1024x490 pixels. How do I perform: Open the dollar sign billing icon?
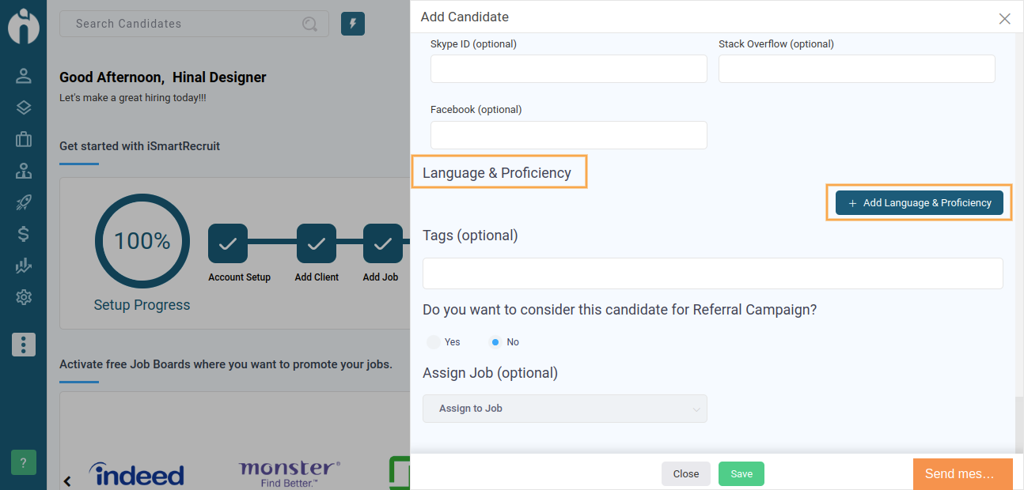click(x=24, y=234)
